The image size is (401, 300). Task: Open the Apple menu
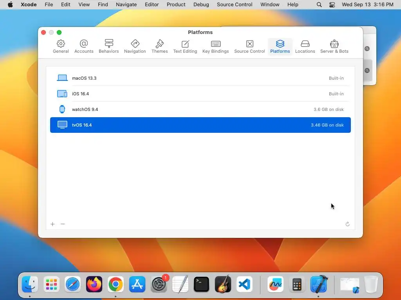coord(10,5)
